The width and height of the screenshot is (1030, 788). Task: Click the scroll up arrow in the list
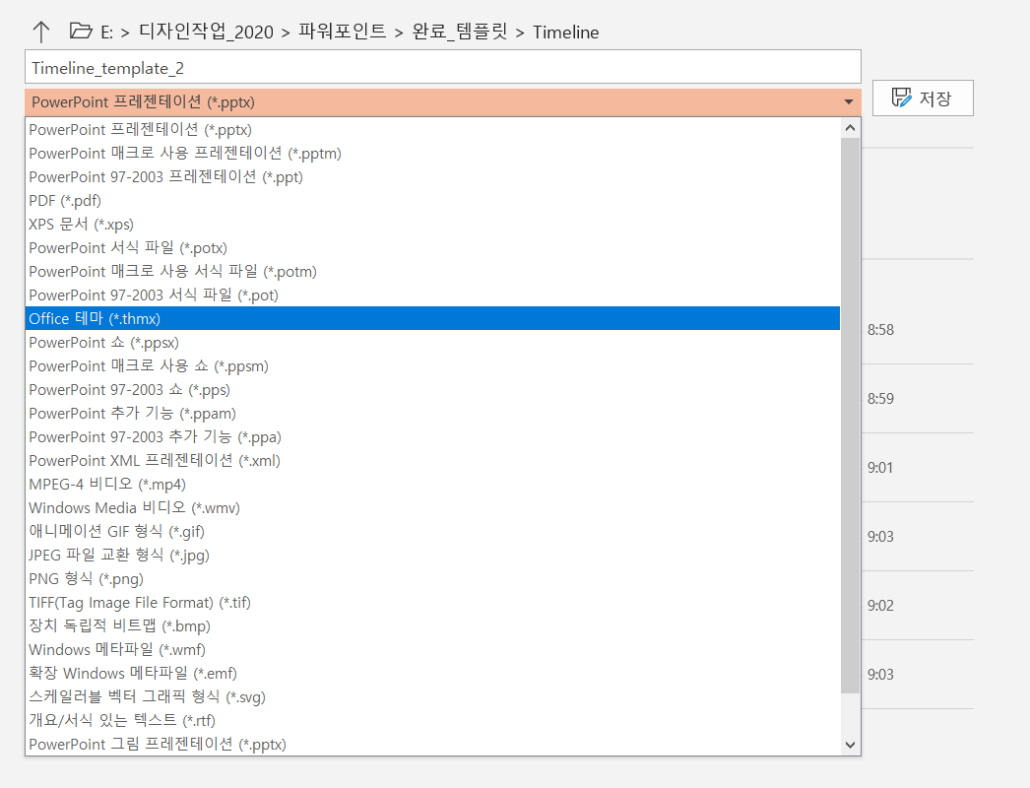tap(850, 128)
